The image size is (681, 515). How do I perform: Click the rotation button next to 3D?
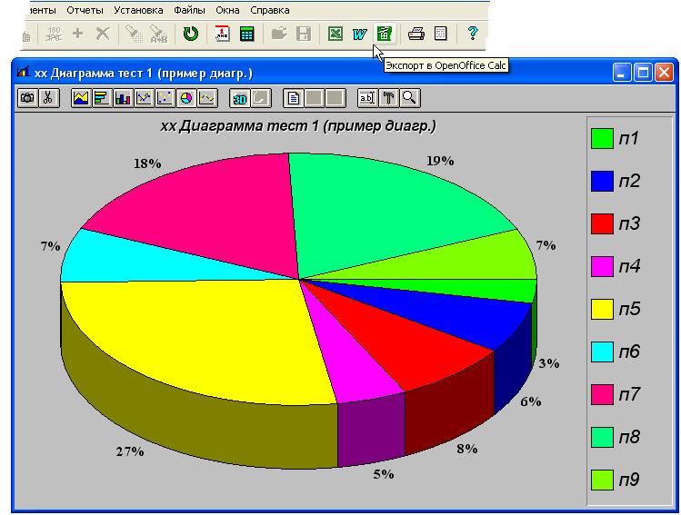[x=261, y=98]
